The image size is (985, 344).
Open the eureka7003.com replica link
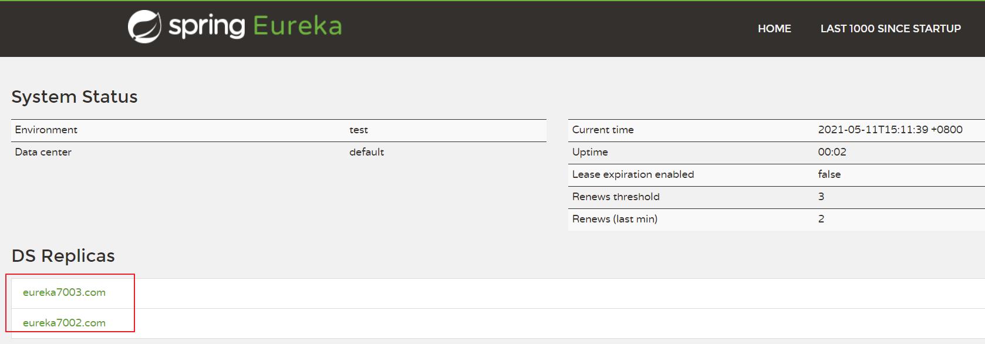pyautogui.click(x=65, y=292)
